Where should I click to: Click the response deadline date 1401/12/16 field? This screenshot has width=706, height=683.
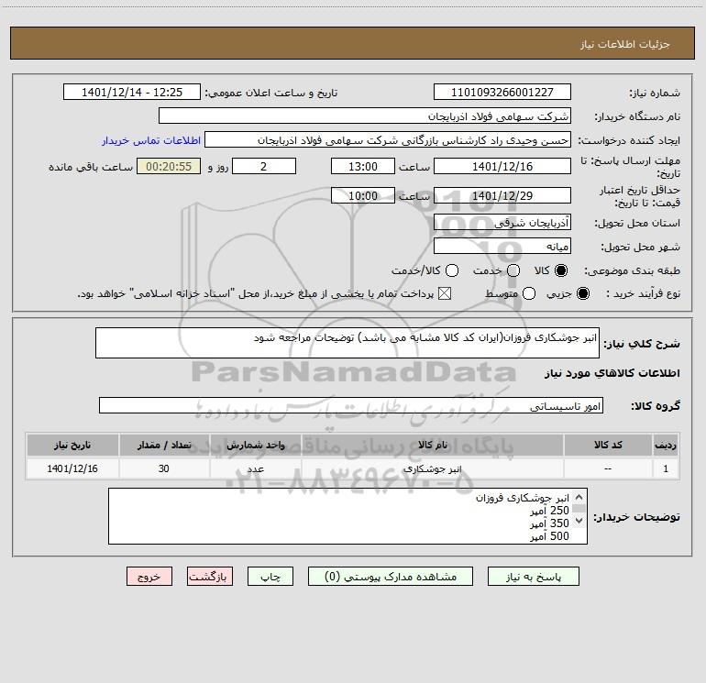pyautogui.click(x=502, y=166)
